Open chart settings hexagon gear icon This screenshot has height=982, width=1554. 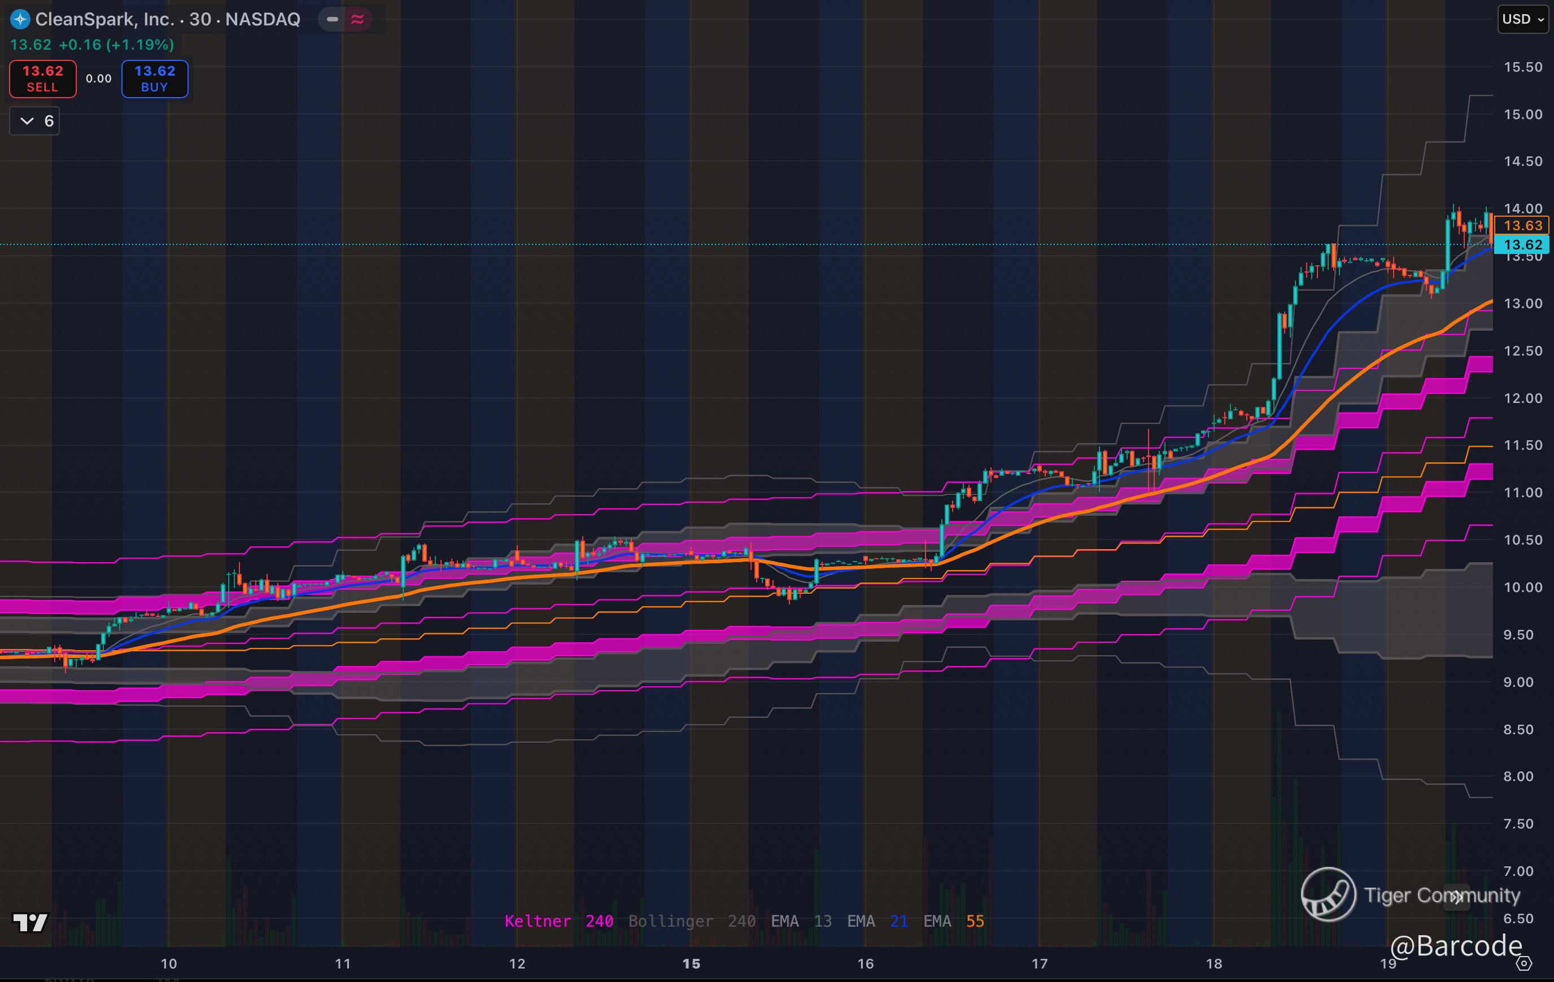point(1524,963)
